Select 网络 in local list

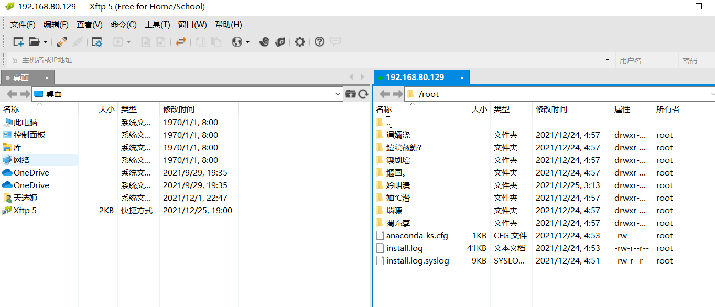click(x=21, y=160)
